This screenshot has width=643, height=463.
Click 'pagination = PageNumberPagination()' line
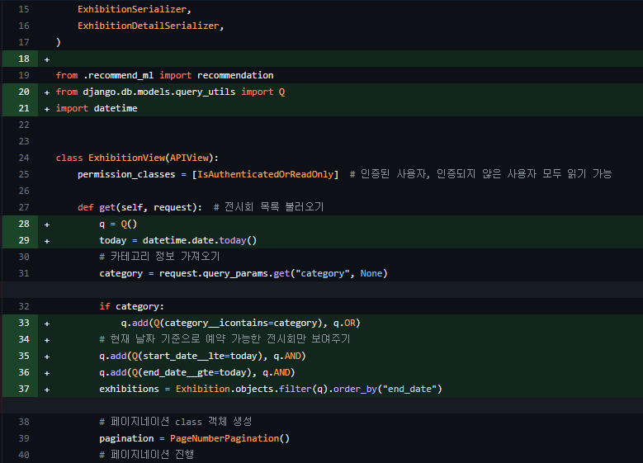click(x=194, y=438)
